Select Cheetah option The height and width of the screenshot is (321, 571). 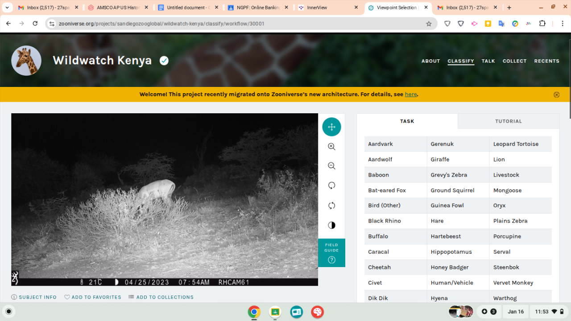(396, 267)
